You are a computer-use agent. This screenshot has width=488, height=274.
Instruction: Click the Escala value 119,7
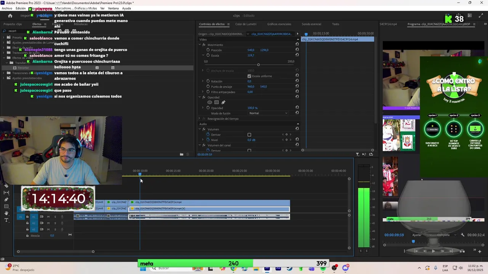(250, 55)
